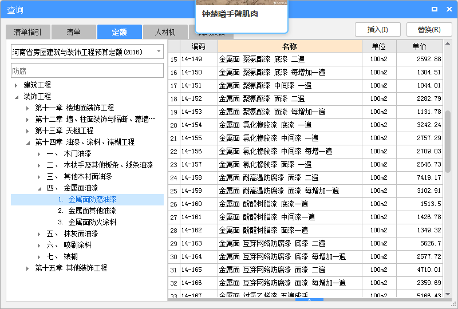Image resolution: width=458 pixels, height=309 pixels.
Task: Collapse the 装饰工程 tree node
Action: [17, 97]
